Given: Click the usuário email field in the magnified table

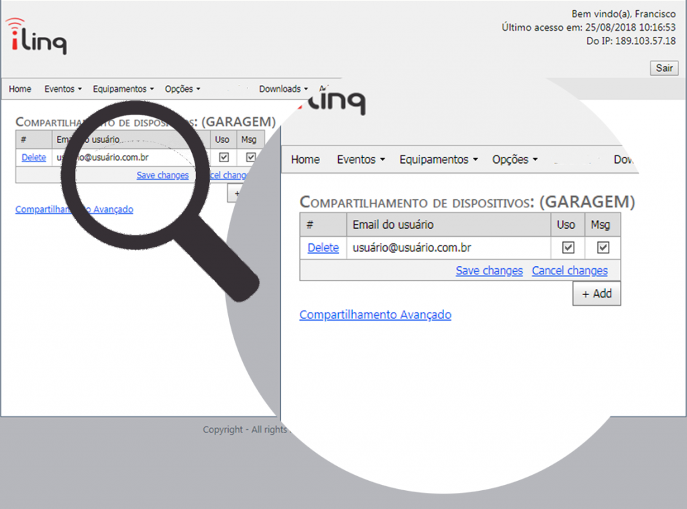Looking at the screenshot, I should click(x=412, y=248).
